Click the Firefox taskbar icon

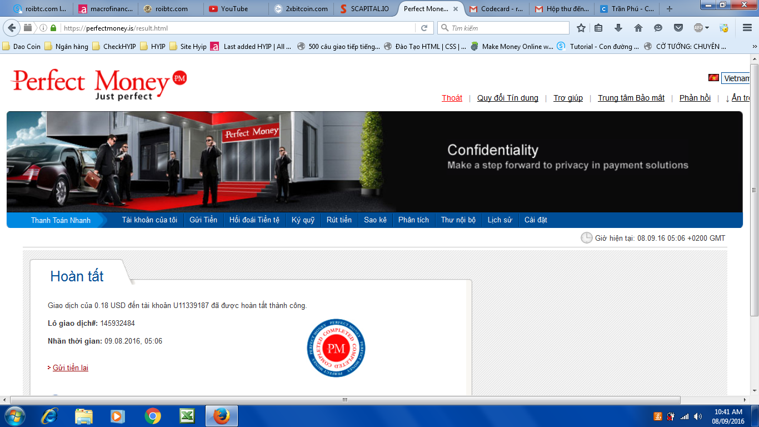pyautogui.click(x=222, y=416)
